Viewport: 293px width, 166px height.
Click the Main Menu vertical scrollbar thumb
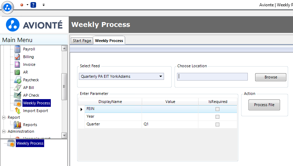(64, 87)
